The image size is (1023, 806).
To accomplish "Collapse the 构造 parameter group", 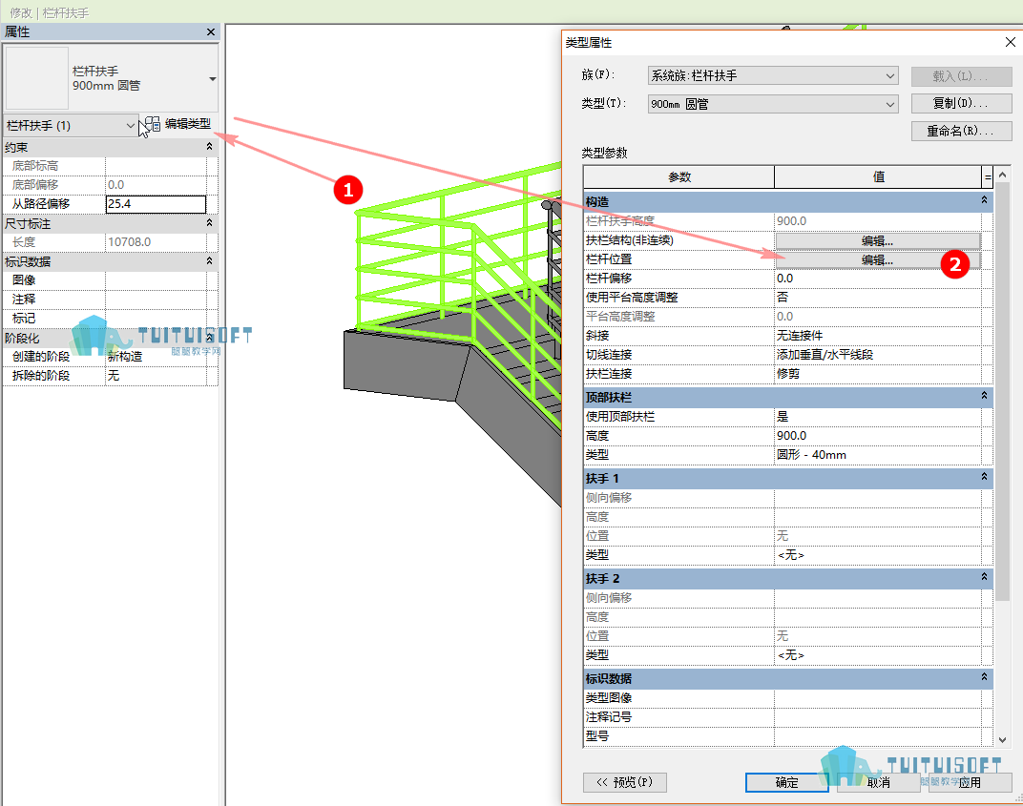I will pos(984,201).
